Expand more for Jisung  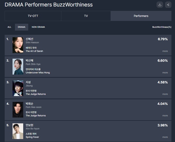165,94
